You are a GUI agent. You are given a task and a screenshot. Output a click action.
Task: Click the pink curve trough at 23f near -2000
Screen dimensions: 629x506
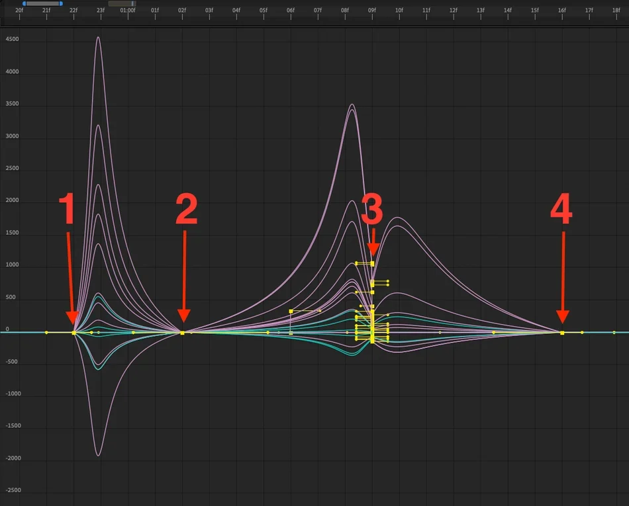point(98,455)
